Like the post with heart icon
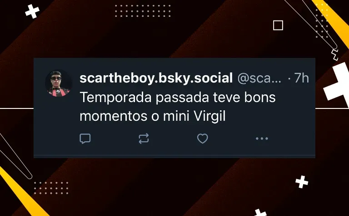 pyautogui.click(x=203, y=139)
